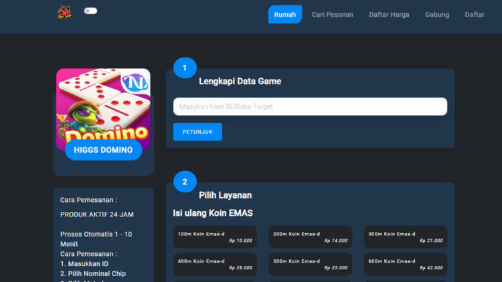The image size is (502, 282).
Task: Choose 300m Koin Emas-d Rp 21.000
Action: click(x=406, y=237)
